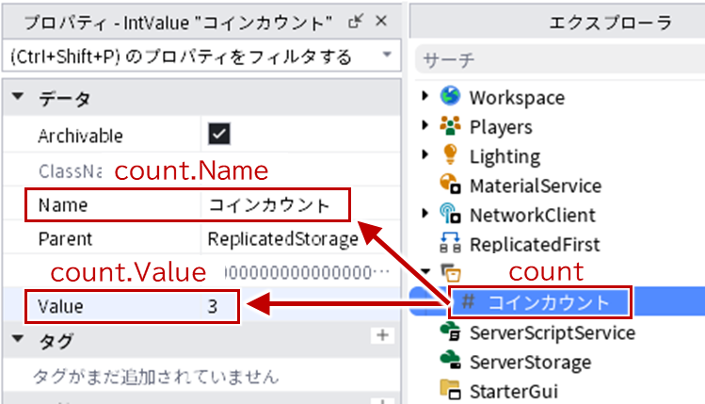The height and width of the screenshot is (404, 705).
Task: Click the Value property label
Action: click(x=60, y=306)
